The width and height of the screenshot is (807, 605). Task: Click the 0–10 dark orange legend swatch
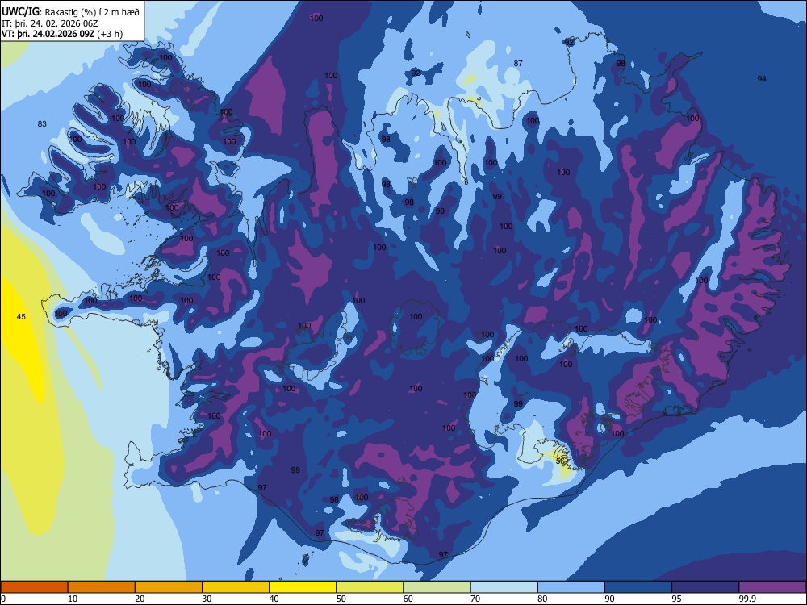tap(34, 587)
